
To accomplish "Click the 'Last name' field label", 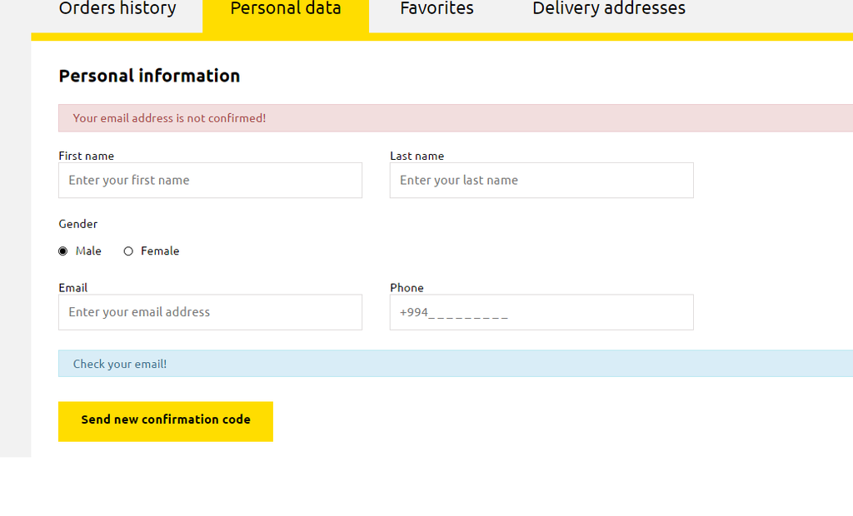I will coord(417,156).
